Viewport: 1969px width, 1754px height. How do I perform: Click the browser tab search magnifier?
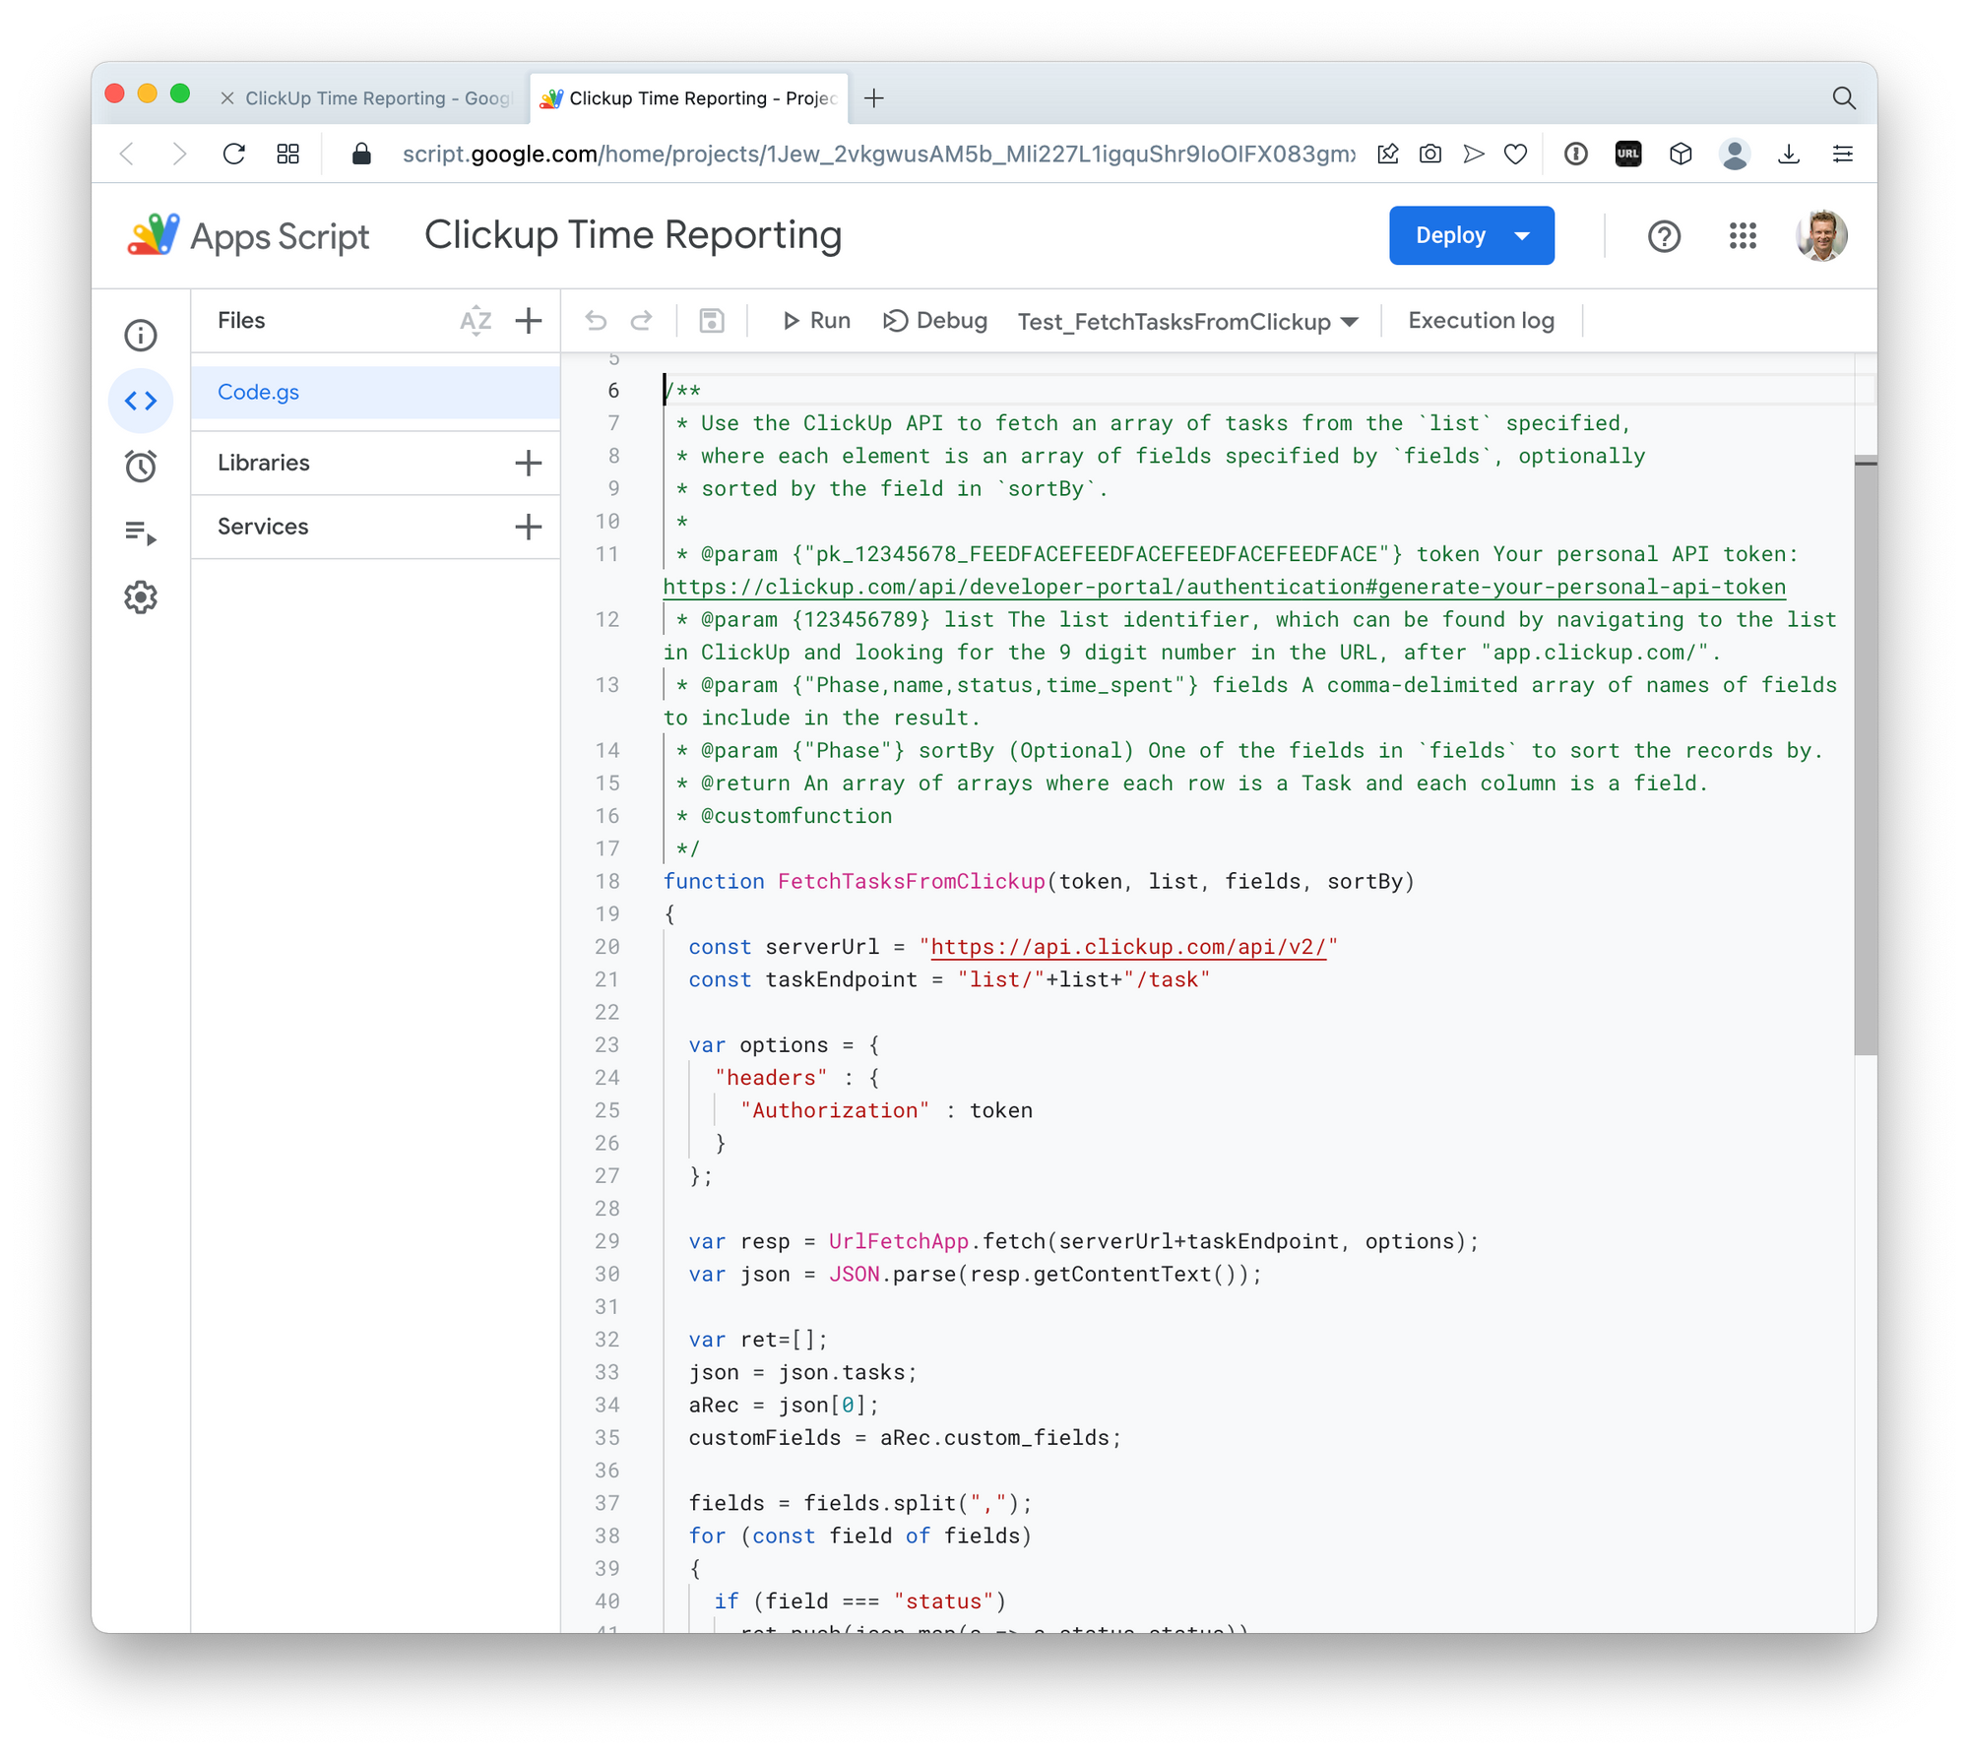(x=1844, y=98)
